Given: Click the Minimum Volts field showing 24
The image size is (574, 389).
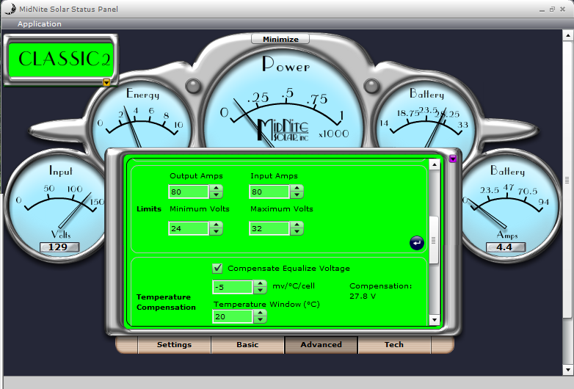Looking at the screenshot, I should [189, 228].
